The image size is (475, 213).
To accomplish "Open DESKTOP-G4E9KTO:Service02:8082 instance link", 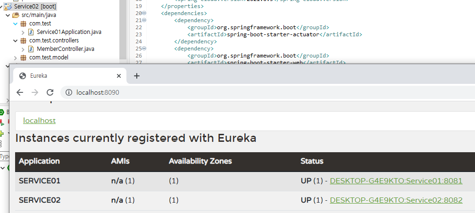I will click(396, 200).
